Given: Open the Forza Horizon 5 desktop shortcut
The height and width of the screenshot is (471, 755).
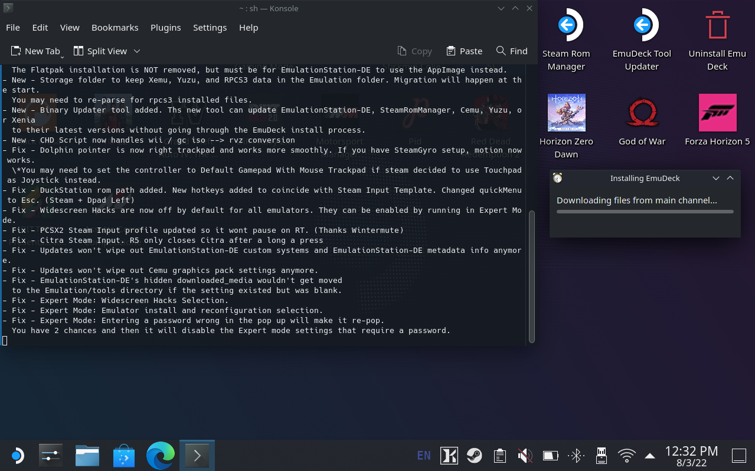Looking at the screenshot, I should tap(717, 121).
